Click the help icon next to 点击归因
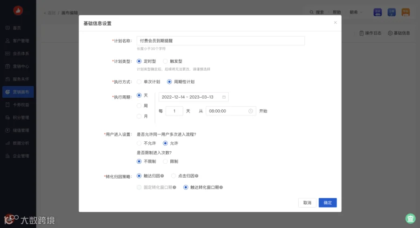420x228 pixels. (x=196, y=176)
